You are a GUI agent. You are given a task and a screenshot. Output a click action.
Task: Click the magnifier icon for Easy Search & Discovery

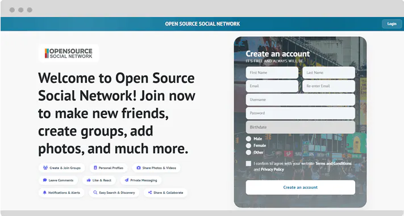[x=95, y=192]
